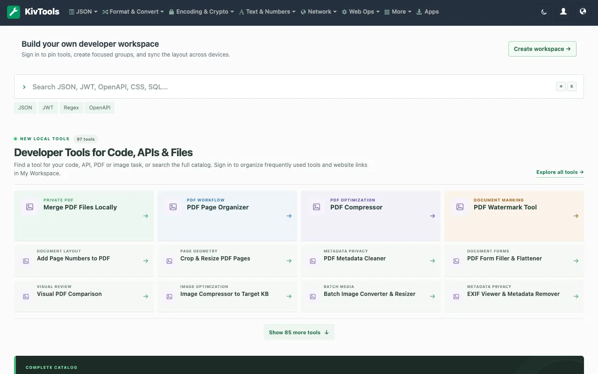The height and width of the screenshot is (374, 598).
Task: Click arrow on PDF Metadata Cleaner card
Action: [x=433, y=261]
